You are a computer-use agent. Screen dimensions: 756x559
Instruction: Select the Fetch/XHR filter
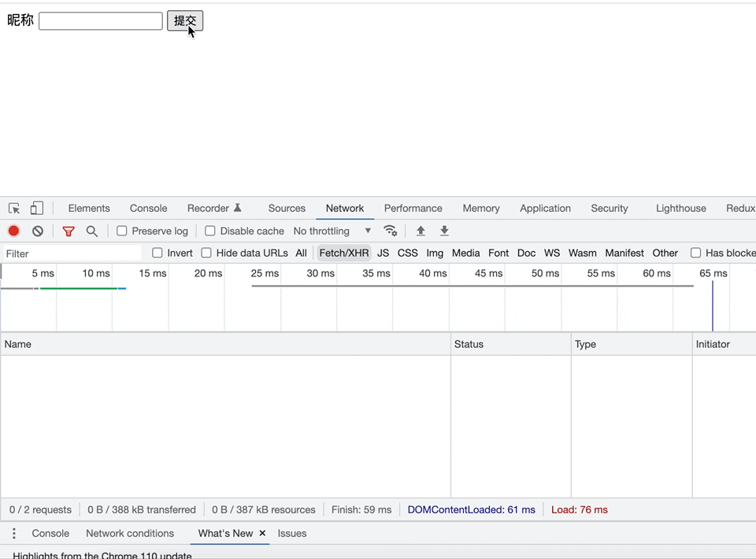[x=344, y=253]
